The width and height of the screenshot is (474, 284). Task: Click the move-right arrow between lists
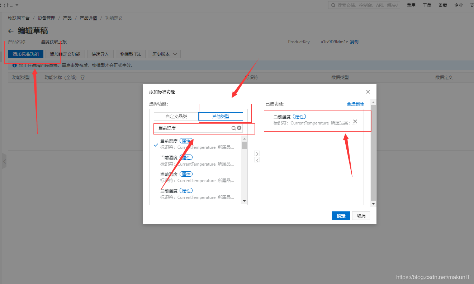257,153
